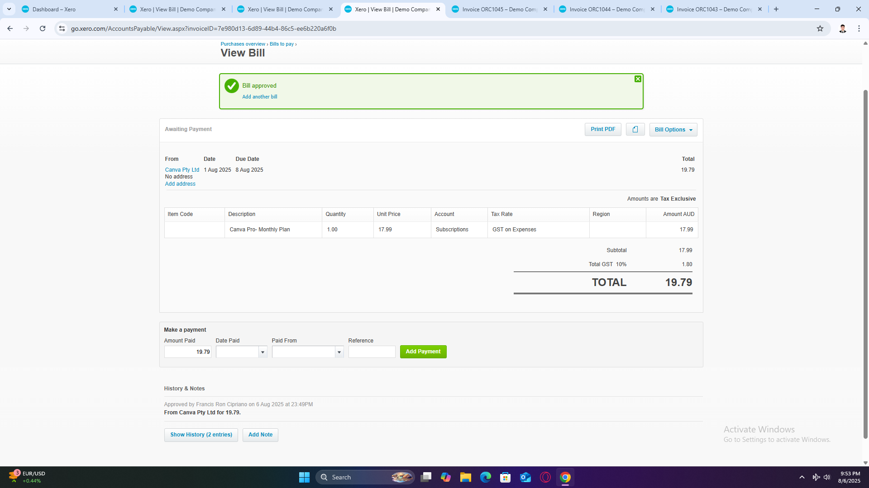The image size is (869, 488).
Task: Open File Explorer from the taskbar
Action: pos(466,477)
